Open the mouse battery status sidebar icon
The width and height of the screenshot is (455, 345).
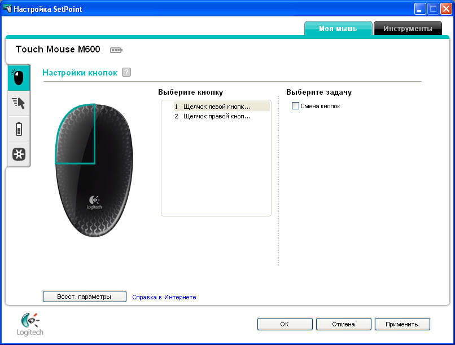click(19, 129)
